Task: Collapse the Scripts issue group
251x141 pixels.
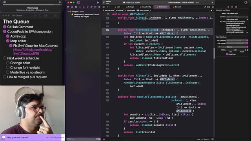Action: [x=68, y=11]
